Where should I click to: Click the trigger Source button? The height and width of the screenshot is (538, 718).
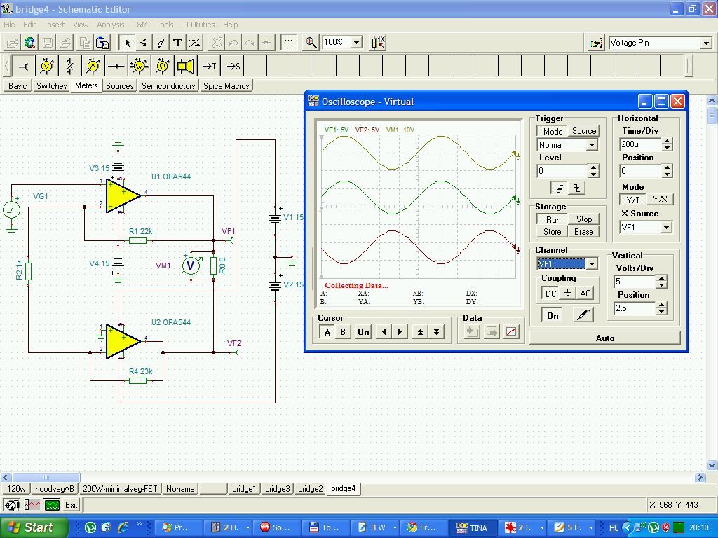coord(584,131)
